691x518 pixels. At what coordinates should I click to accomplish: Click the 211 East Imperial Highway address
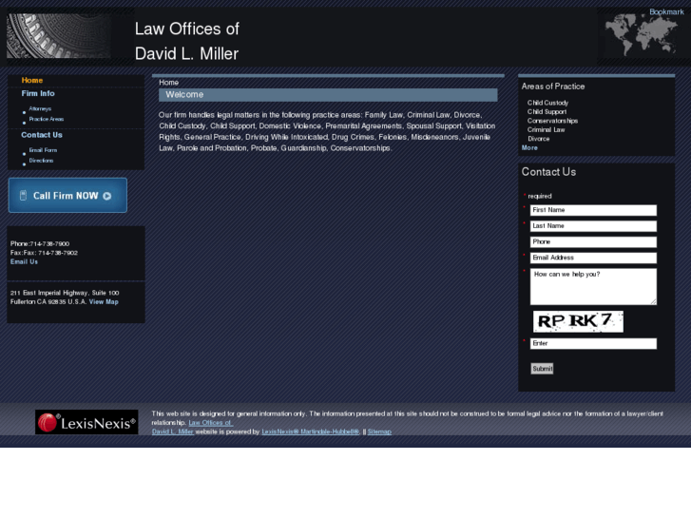(65, 297)
